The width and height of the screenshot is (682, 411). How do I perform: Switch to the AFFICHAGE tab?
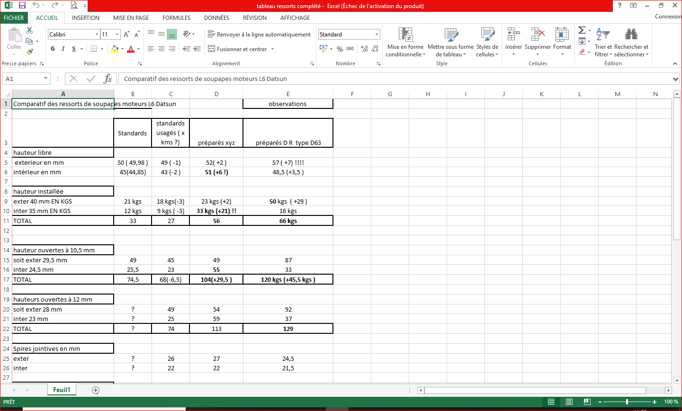(x=295, y=18)
